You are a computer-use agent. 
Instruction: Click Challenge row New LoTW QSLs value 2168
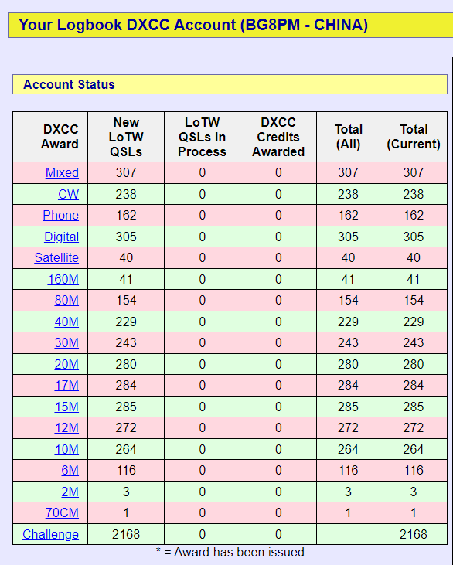point(126,534)
